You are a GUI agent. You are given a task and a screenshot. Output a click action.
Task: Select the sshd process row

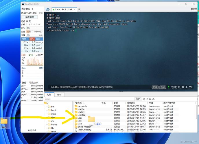tap(32, 45)
